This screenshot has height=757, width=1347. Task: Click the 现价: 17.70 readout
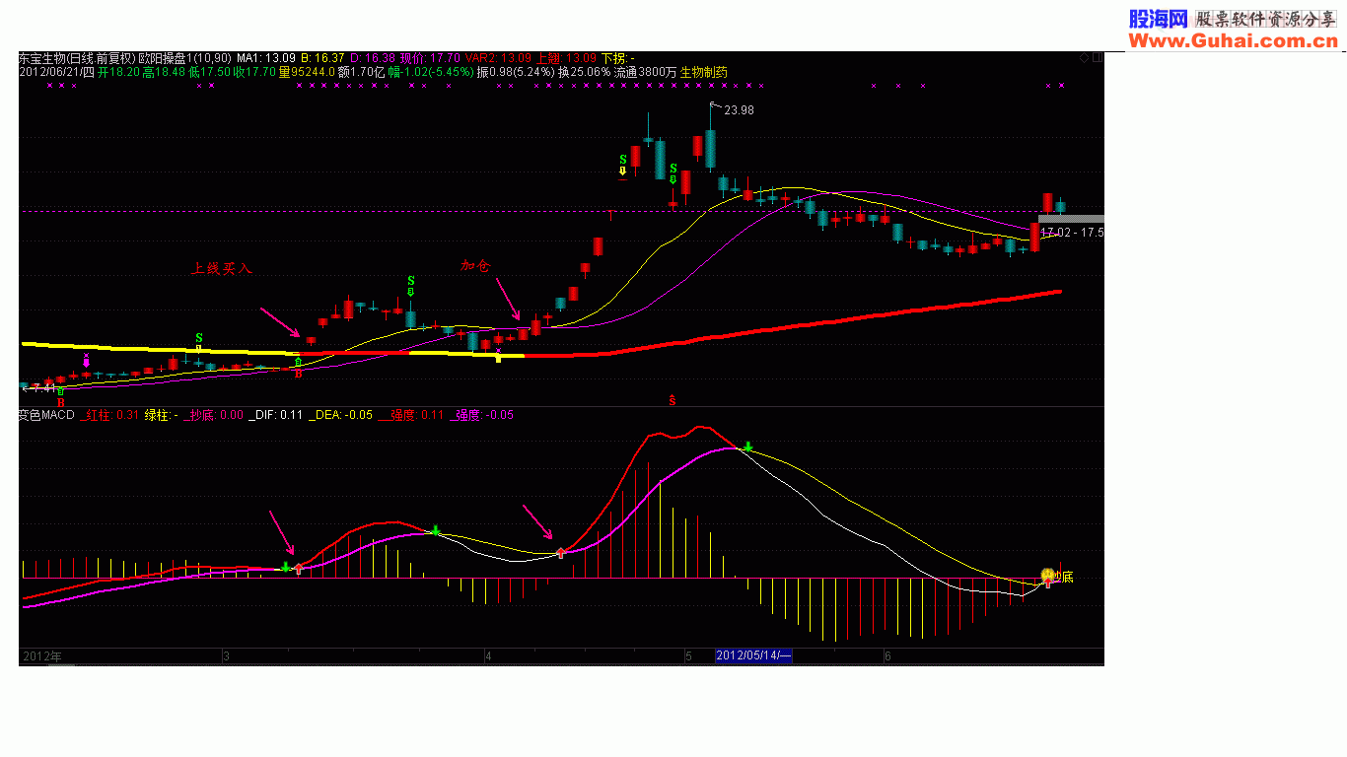(430, 58)
